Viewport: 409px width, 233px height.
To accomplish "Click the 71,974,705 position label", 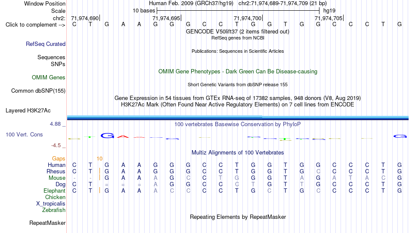I will [x=328, y=18].
